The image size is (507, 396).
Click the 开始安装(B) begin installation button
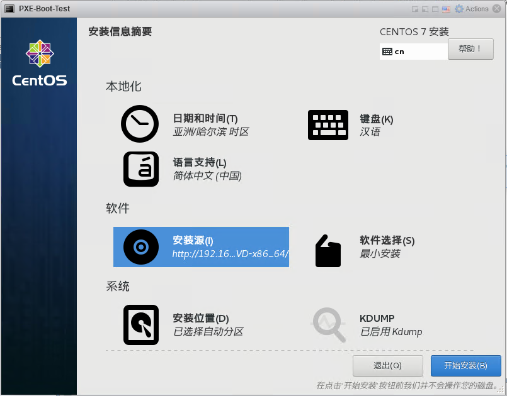click(x=465, y=366)
